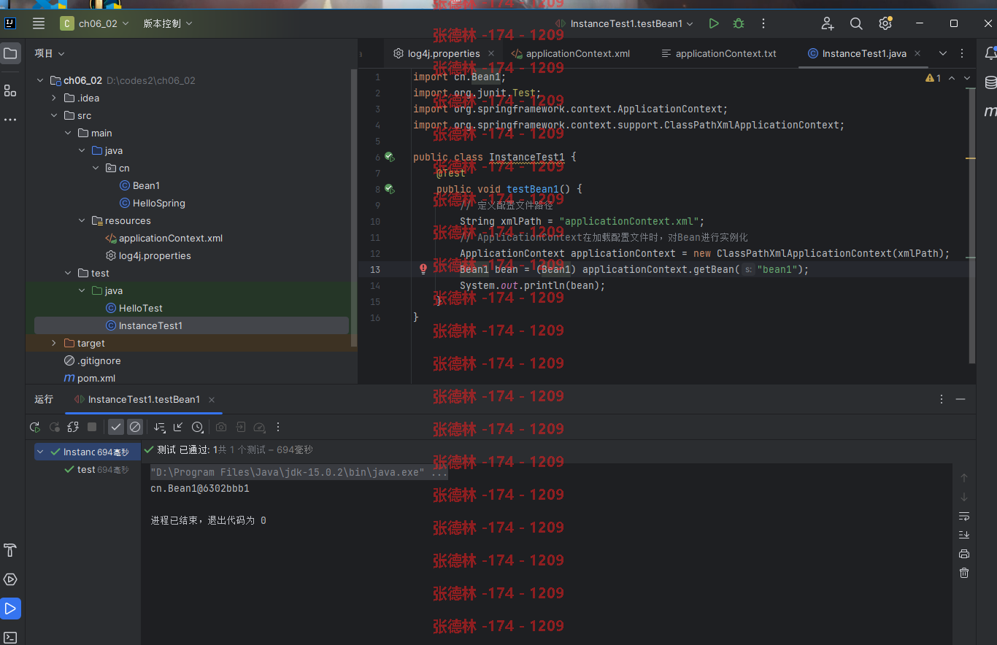This screenshot has width=997, height=645.
Task: Open the Database tool window
Action: (990, 82)
